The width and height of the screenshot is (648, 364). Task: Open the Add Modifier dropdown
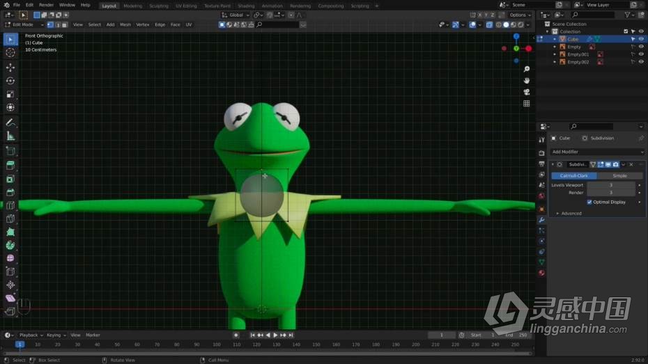point(597,152)
